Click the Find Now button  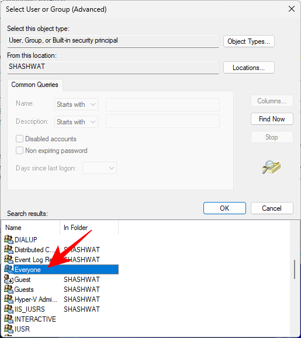[272, 119]
